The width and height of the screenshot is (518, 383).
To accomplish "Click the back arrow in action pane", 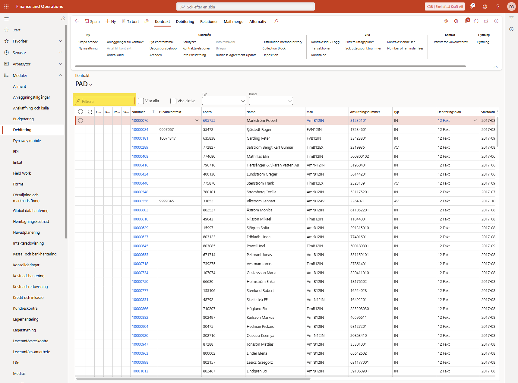I will (x=77, y=21).
